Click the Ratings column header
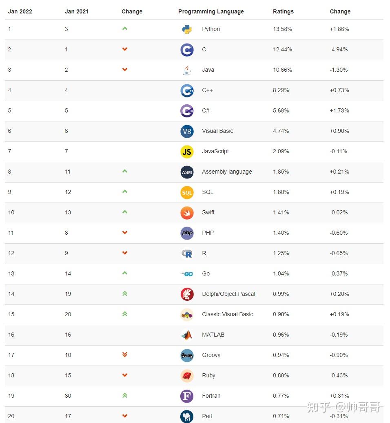The image size is (390, 423). (x=283, y=11)
